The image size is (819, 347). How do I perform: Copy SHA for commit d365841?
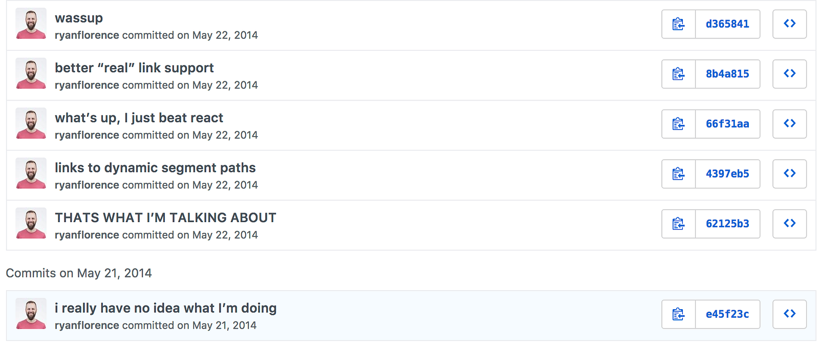tap(678, 24)
